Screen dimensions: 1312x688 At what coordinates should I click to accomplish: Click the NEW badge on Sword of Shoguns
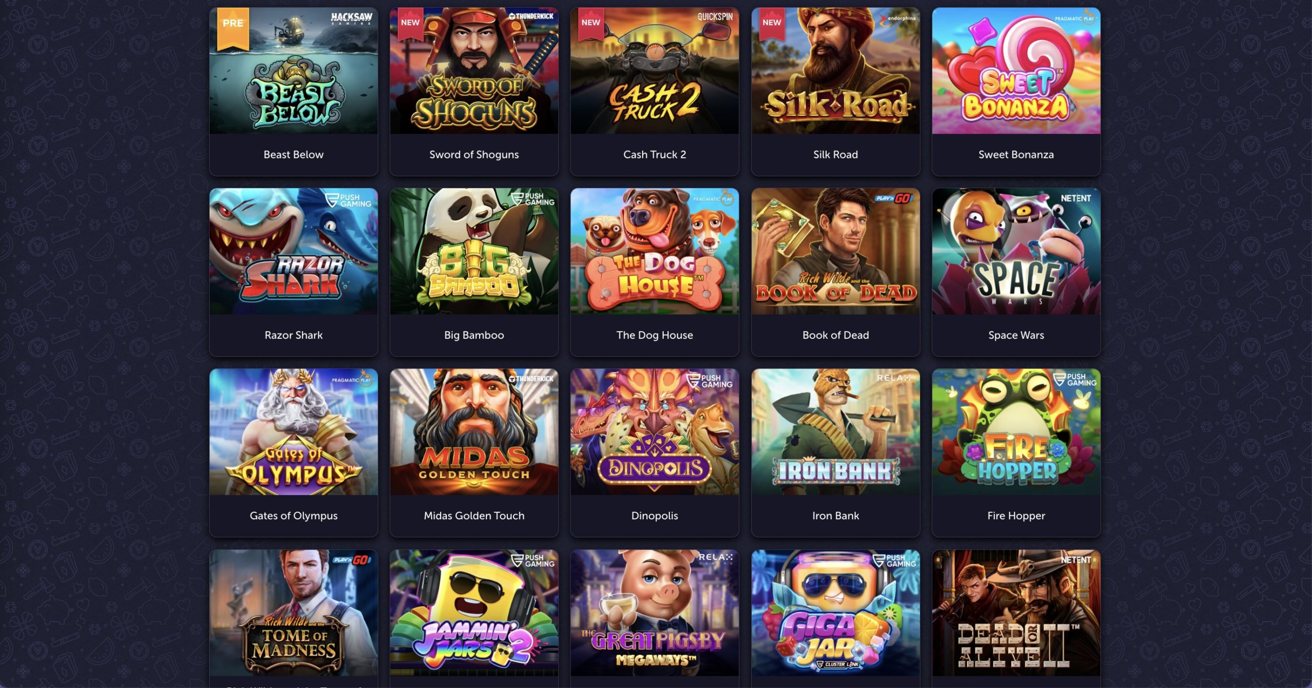coord(410,23)
